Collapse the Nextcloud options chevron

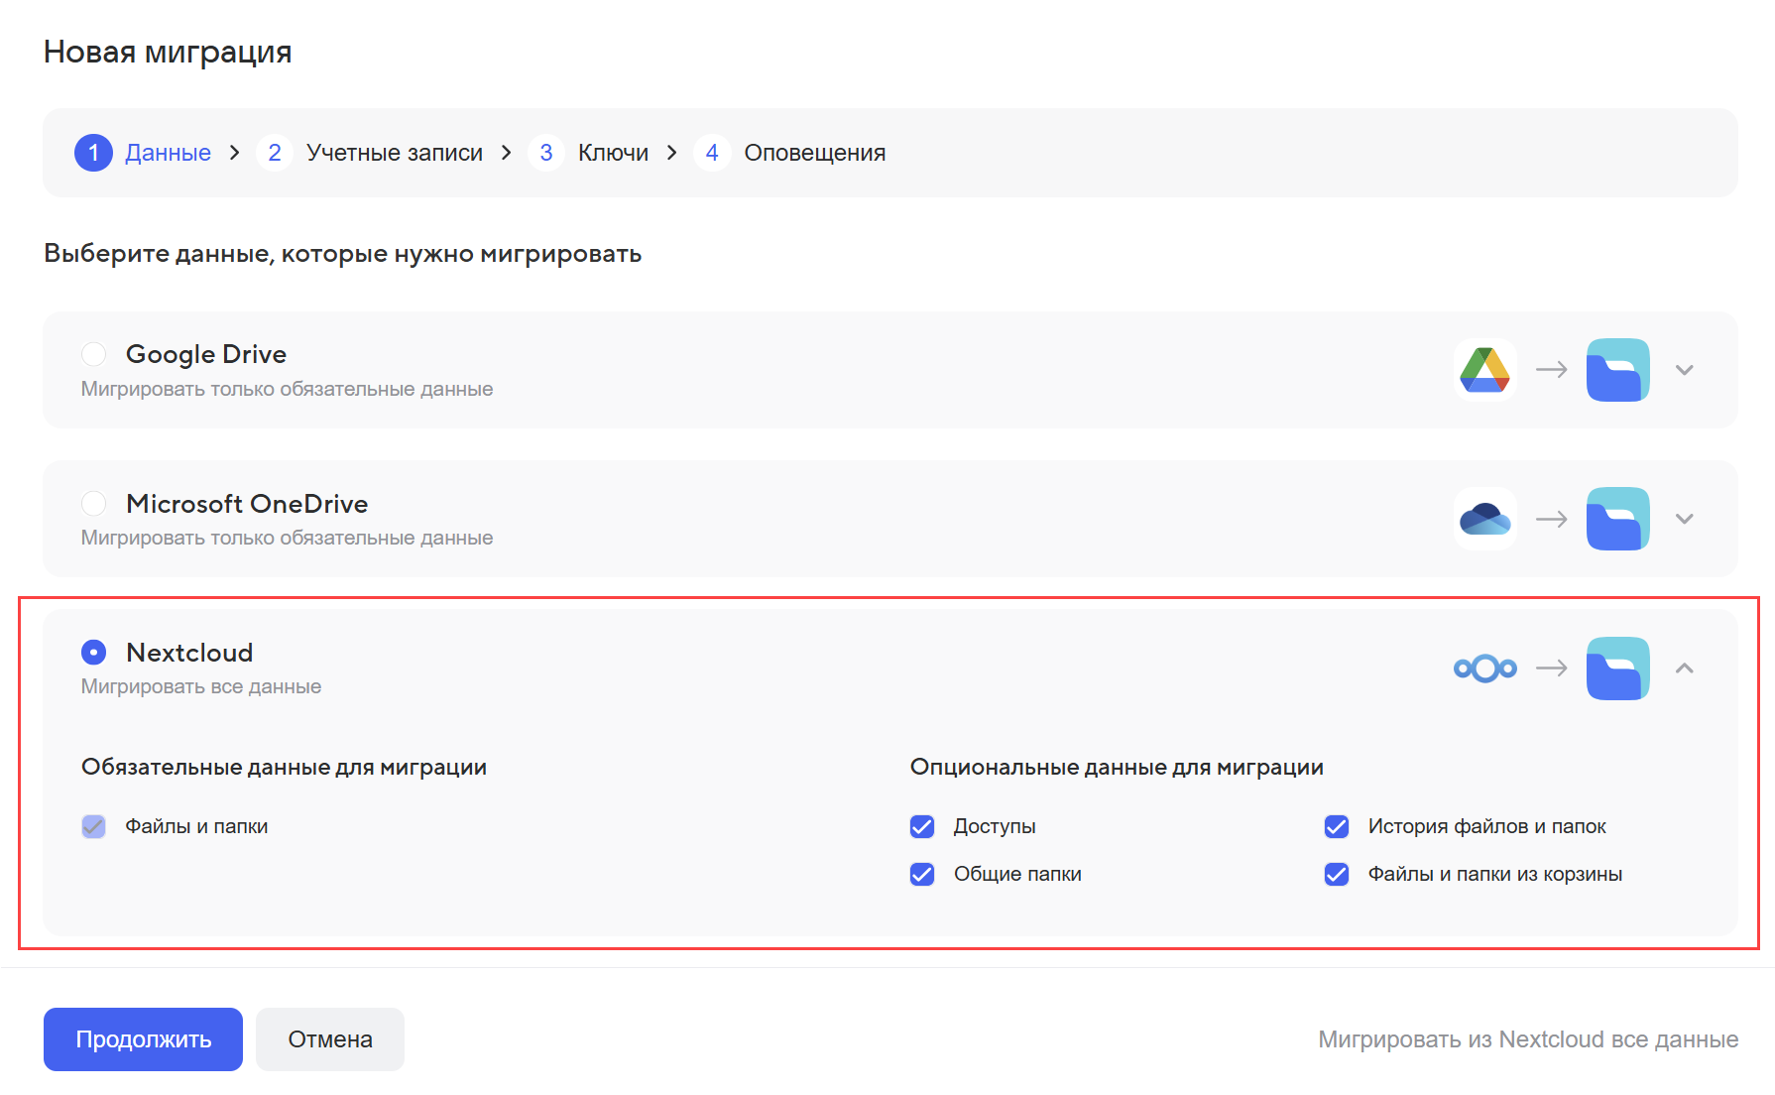click(1684, 669)
